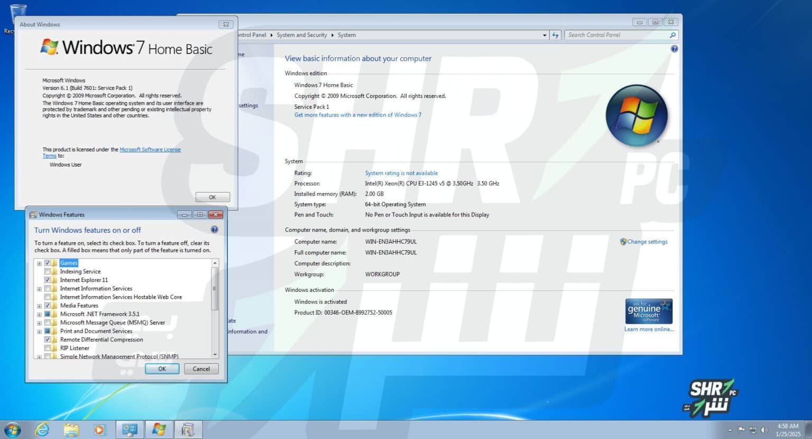Focus the Search Control Panel field

pyautogui.click(x=616, y=35)
